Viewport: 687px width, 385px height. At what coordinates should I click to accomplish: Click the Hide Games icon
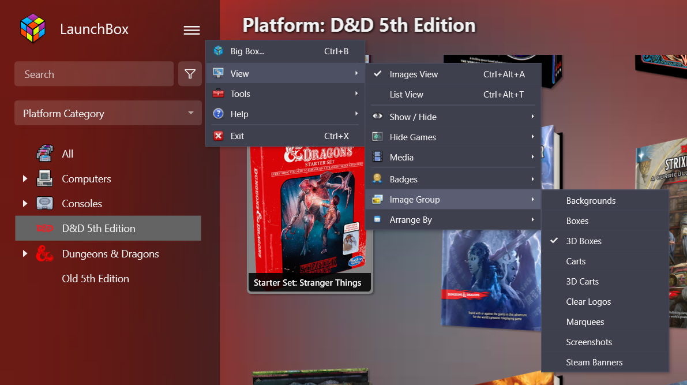pyautogui.click(x=377, y=137)
